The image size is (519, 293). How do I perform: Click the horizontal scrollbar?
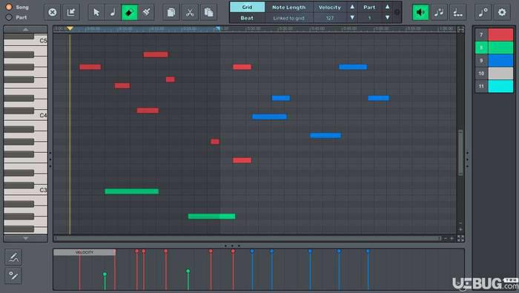pyautogui.click(x=248, y=238)
